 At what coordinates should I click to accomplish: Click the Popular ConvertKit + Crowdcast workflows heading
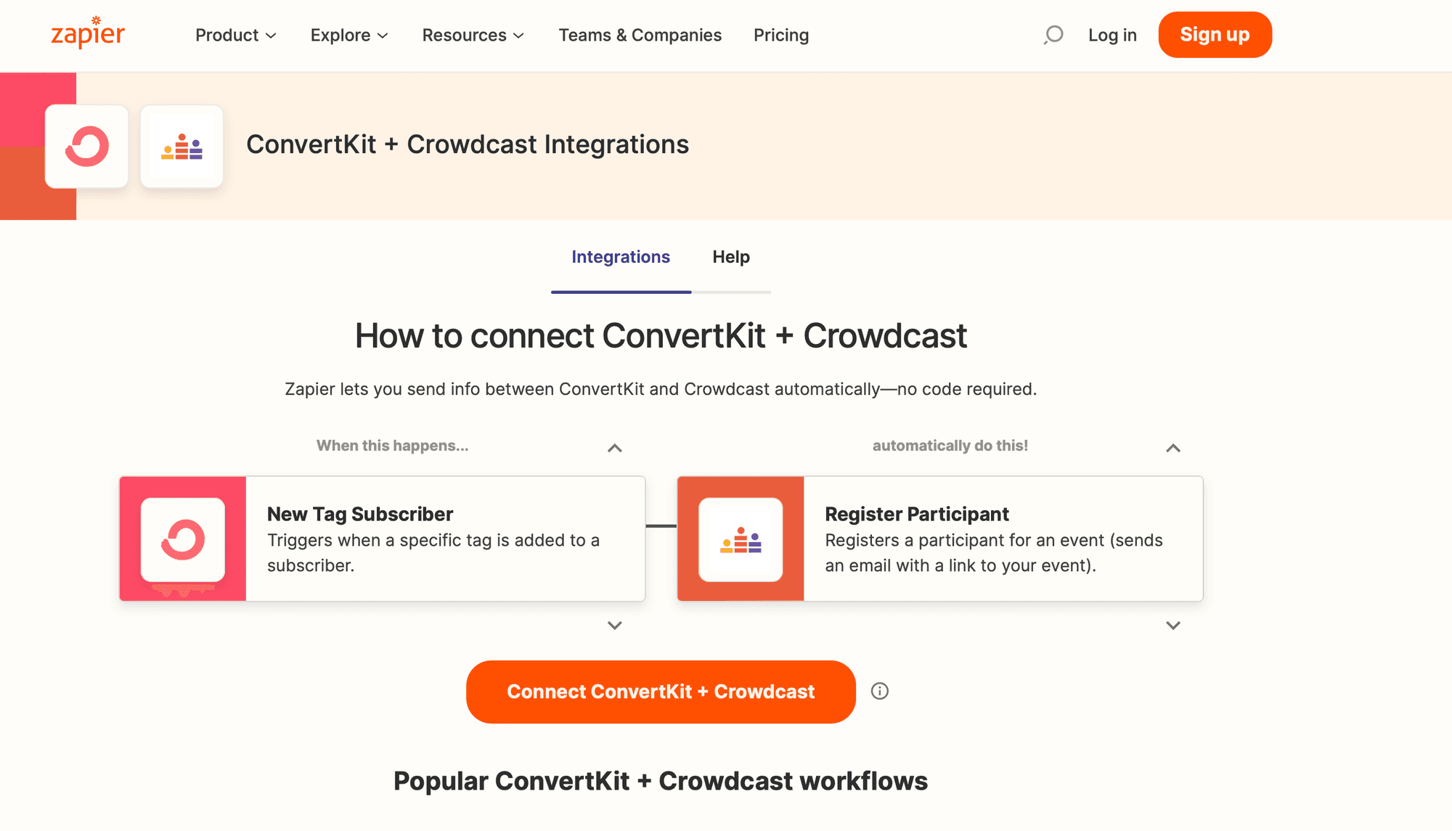tap(661, 781)
